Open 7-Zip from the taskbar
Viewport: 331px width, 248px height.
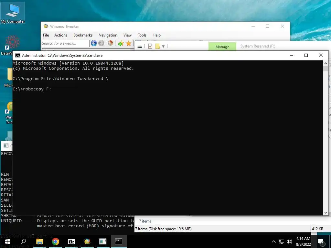coord(71,242)
